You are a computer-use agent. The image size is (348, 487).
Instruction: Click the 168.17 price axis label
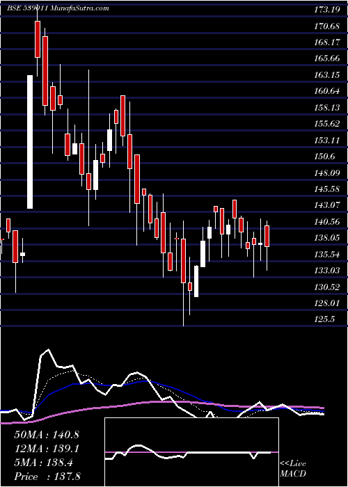327,42
